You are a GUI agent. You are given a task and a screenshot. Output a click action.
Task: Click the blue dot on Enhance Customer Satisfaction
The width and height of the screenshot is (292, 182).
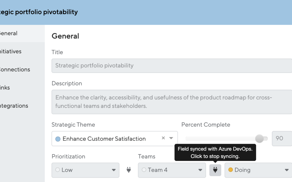tap(58, 138)
